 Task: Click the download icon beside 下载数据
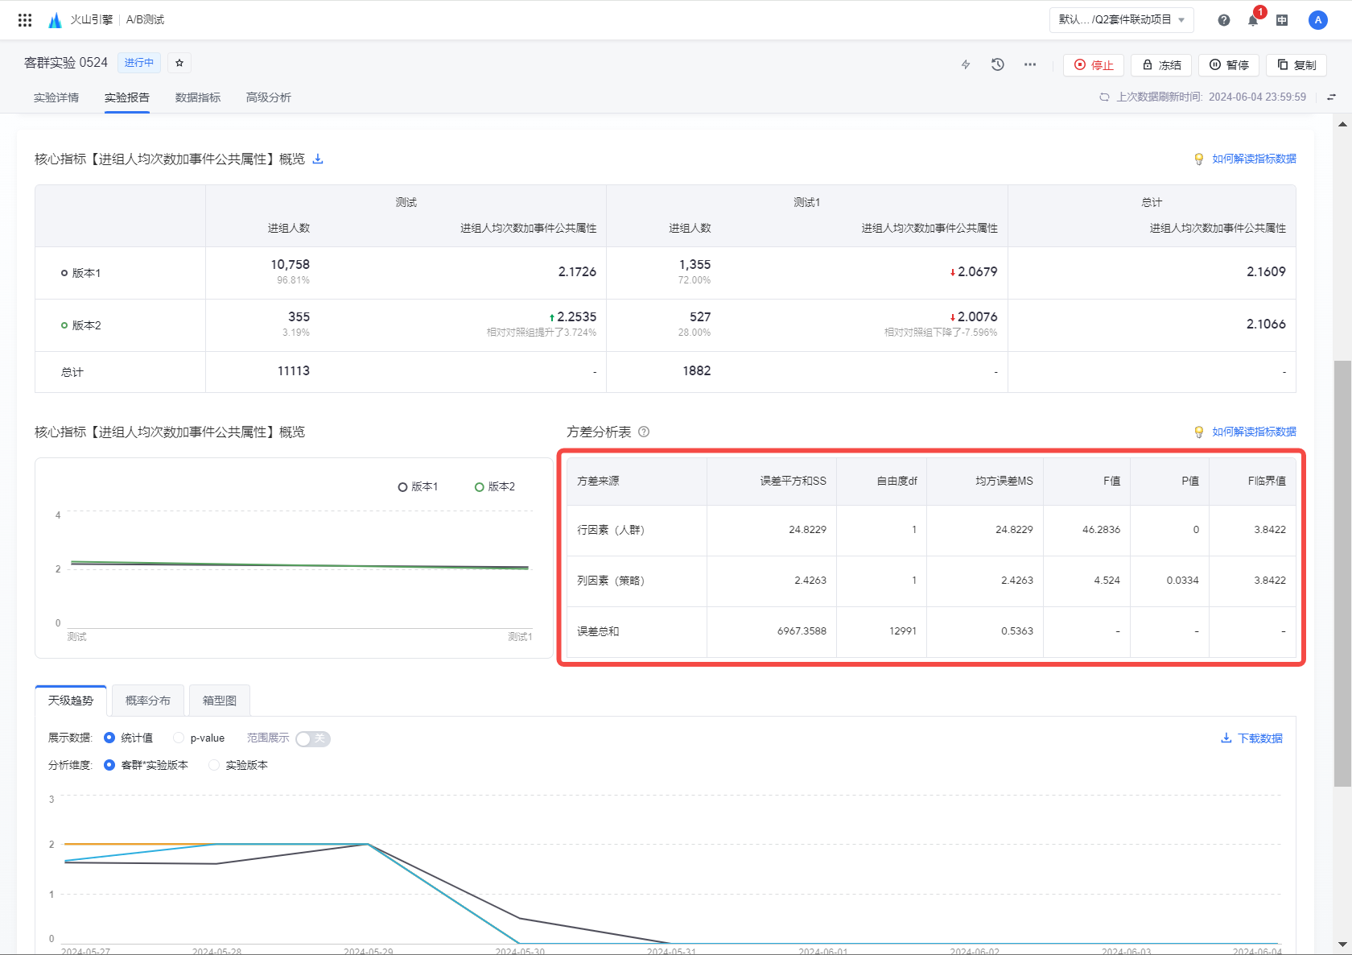pyautogui.click(x=1226, y=738)
